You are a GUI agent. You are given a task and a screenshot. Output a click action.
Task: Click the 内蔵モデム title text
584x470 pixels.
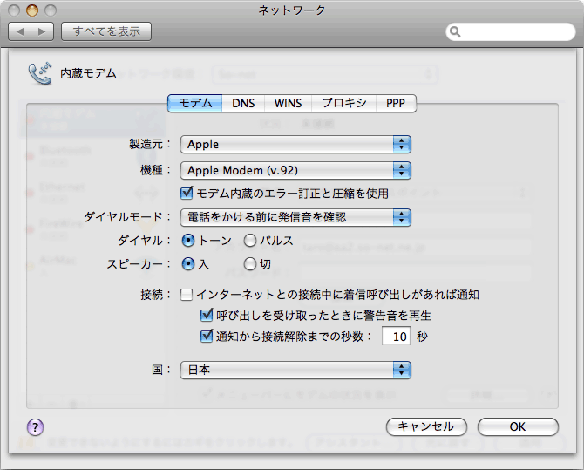[88, 73]
